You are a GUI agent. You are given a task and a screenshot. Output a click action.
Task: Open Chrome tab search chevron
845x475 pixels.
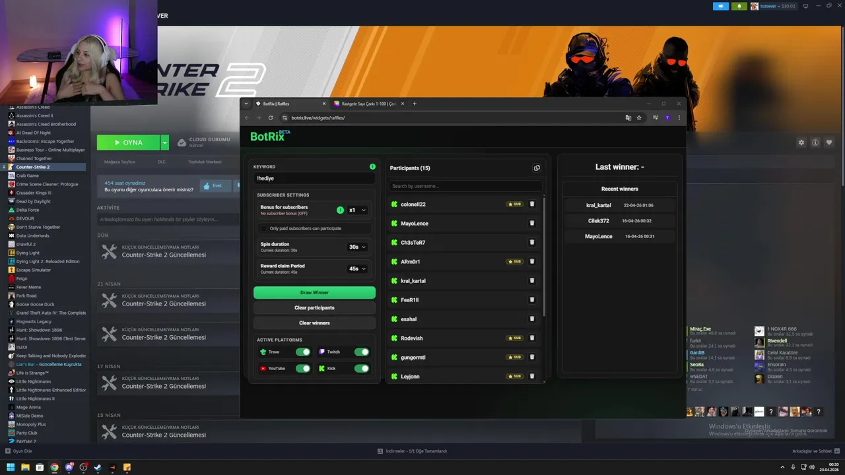pyautogui.click(x=246, y=104)
